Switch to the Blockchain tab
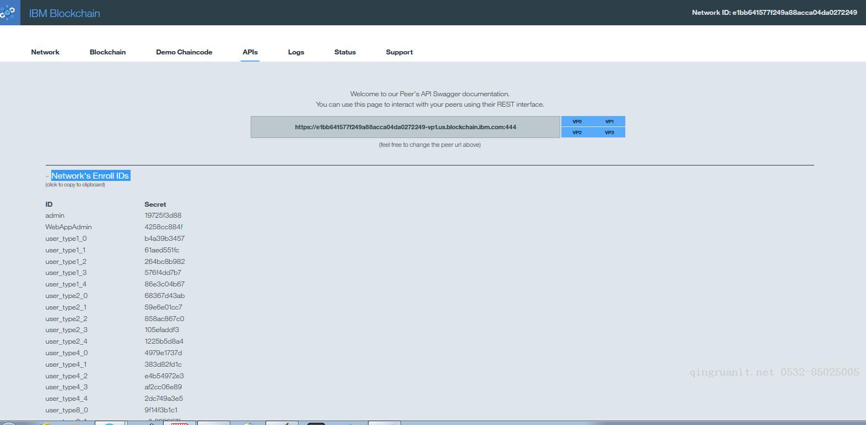The image size is (866, 425). 107,52
